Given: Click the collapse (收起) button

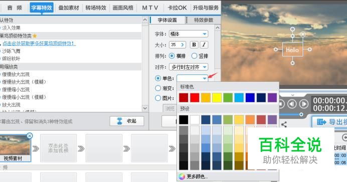Looking at the screenshot, I should (127, 121).
